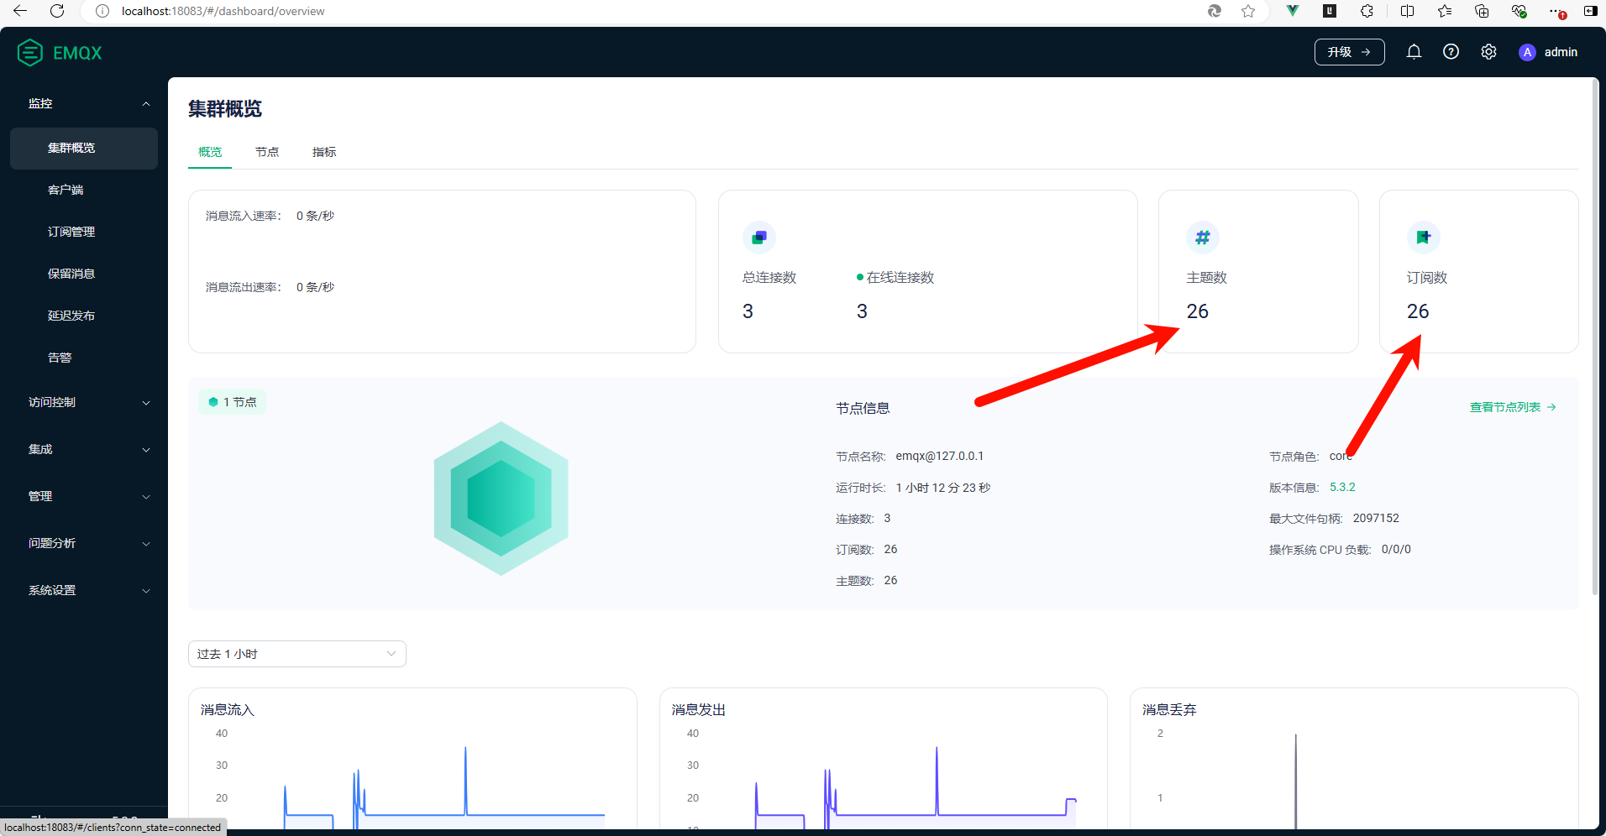Click the 总连接数 value 3
Image resolution: width=1606 pixels, height=836 pixels.
(x=748, y=311)
